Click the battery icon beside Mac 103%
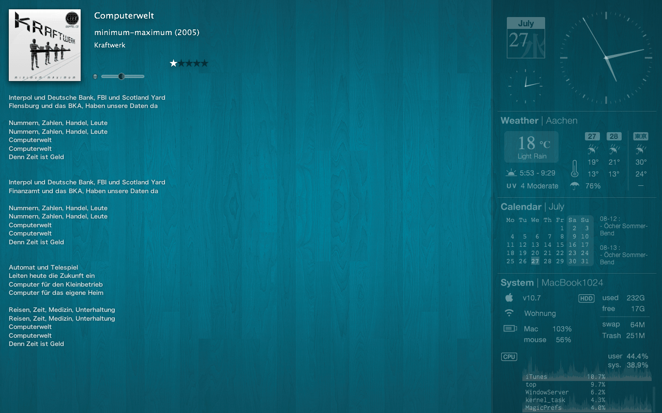The width and height of the screenshot is (662, 413). 510,328
